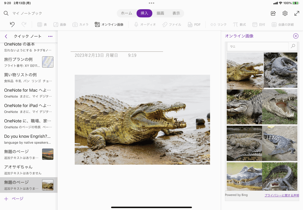
Task: Go back using the chevron beside クイック ノート
Action: (x=6, y=36)
